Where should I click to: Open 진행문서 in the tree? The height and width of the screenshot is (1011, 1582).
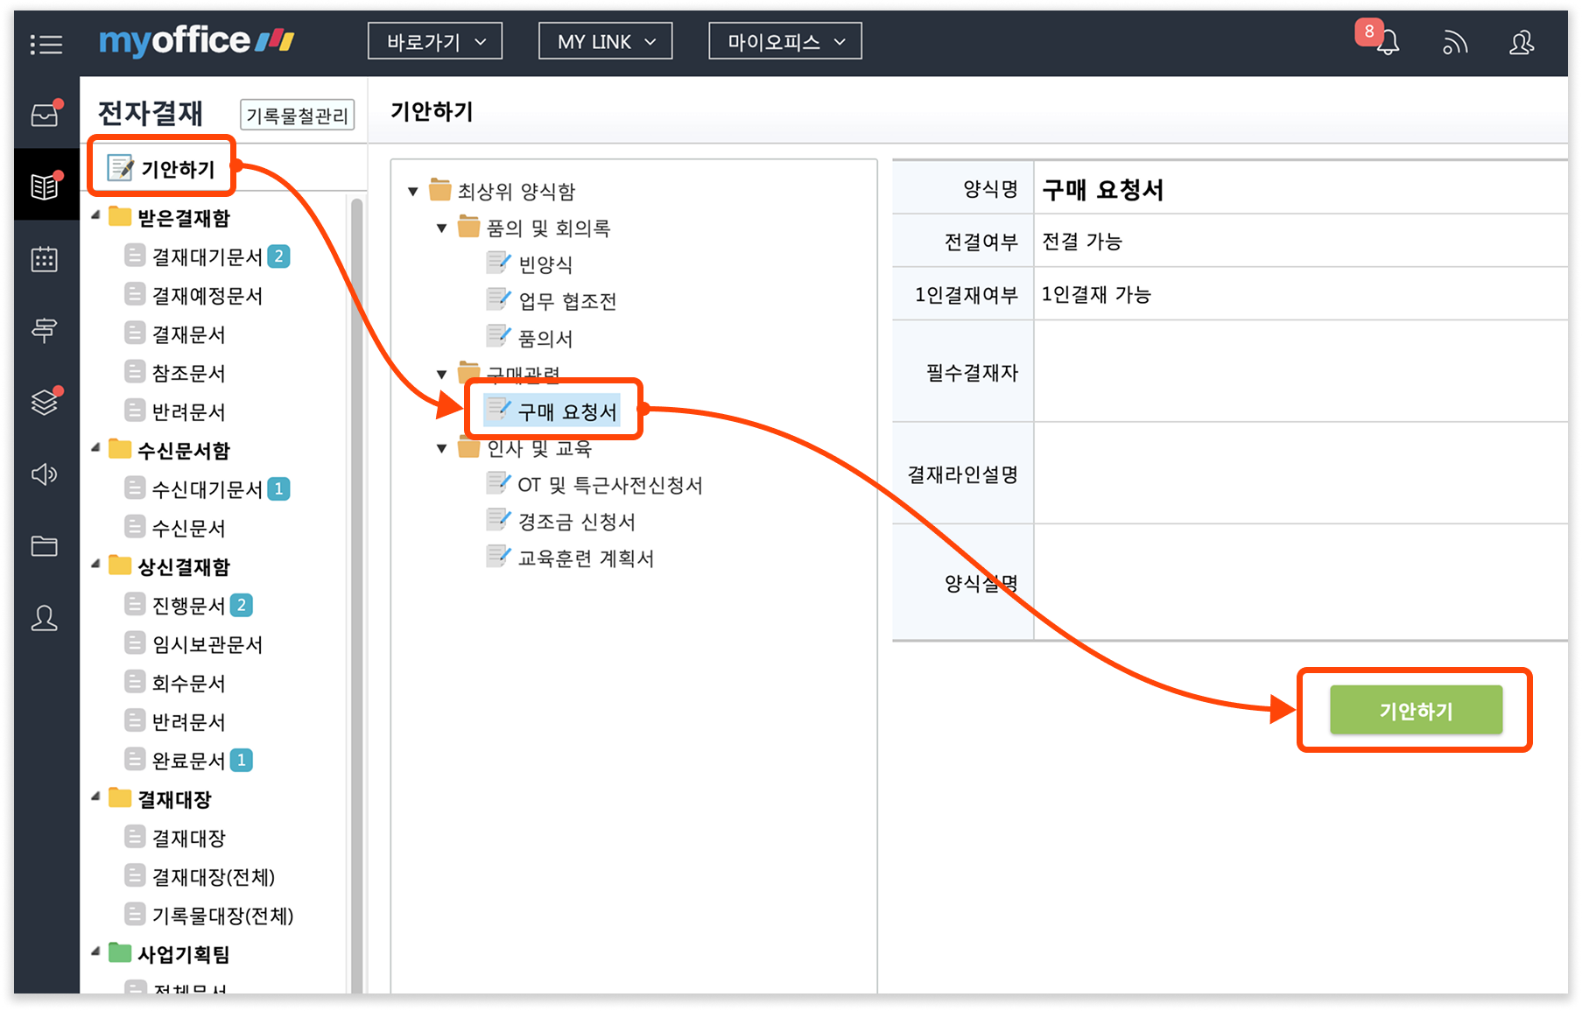(x=189, y=605)
